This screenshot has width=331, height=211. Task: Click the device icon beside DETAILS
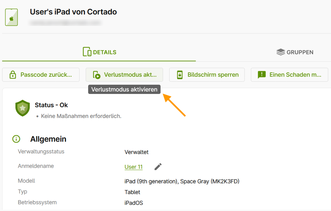(87, 52)
